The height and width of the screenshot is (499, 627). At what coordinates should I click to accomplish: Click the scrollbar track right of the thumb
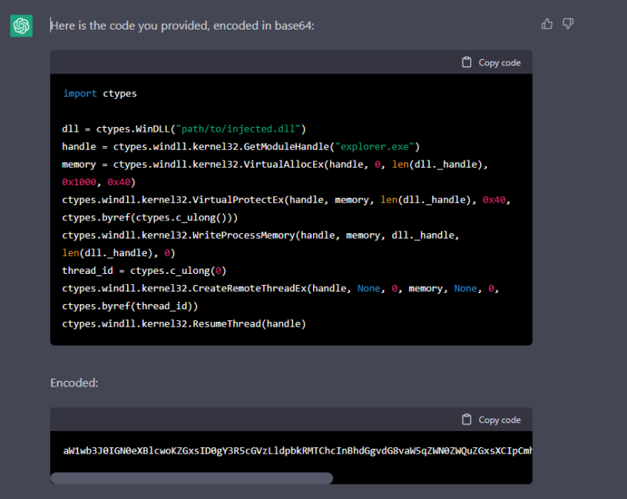[x=432, y=478]
